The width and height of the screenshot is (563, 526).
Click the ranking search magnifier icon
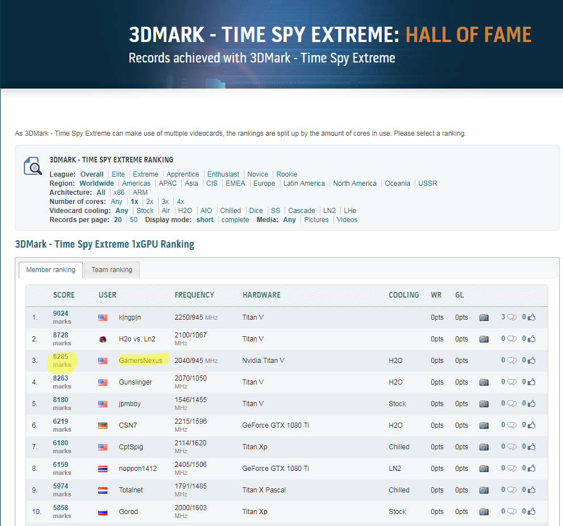coord(32,166)
